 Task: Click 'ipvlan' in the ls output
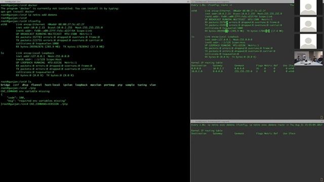67,85
